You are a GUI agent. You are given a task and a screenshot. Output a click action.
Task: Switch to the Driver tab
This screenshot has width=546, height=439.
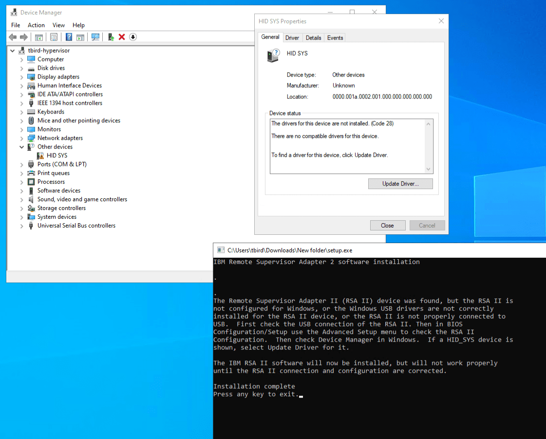click(292, 38)
